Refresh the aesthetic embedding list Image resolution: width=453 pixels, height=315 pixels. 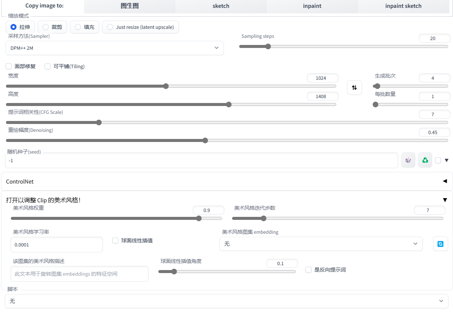coord(440,244)
